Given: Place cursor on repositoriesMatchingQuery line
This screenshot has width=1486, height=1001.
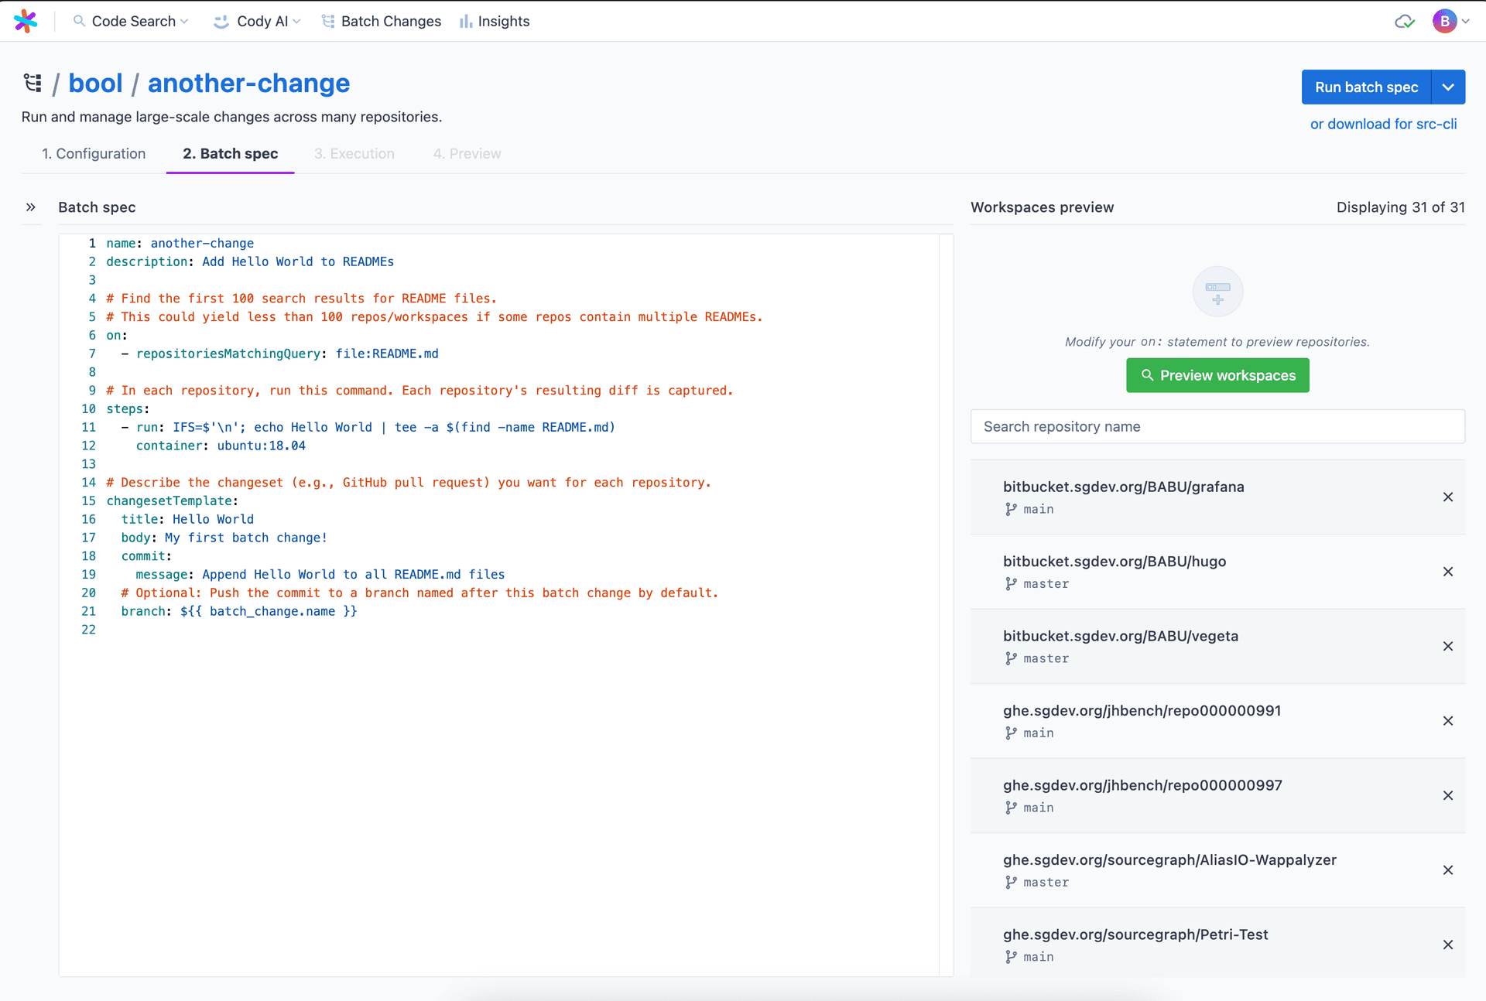Looking at the screenshot, I should pyautogui.click(x=279, y=354).
